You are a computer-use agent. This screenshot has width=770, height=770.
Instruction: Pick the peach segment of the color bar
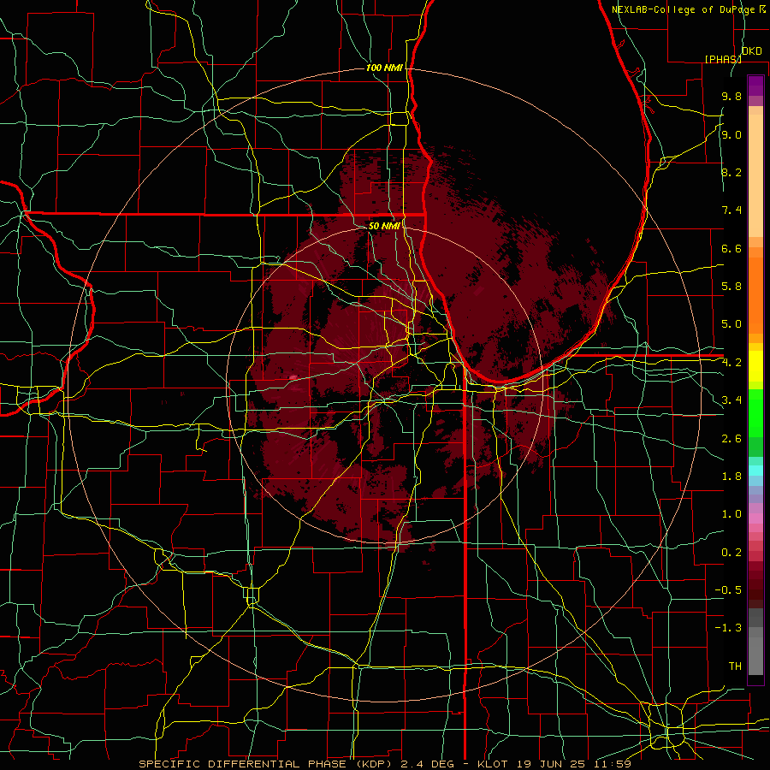point(755,175)
